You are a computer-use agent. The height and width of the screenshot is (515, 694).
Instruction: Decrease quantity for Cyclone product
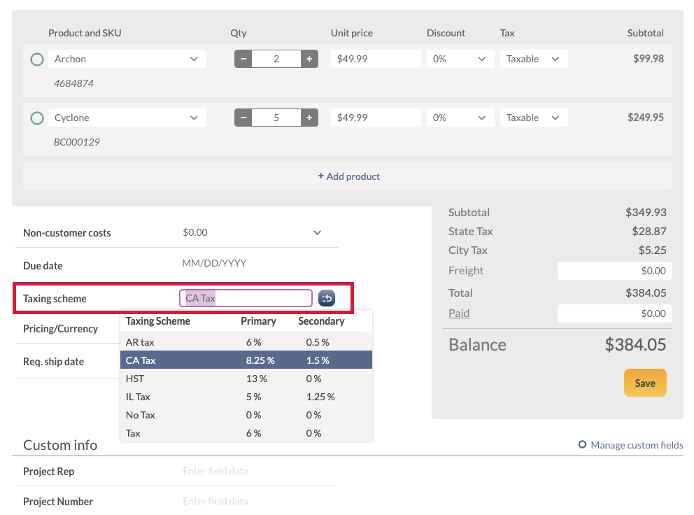tap(243, 118)
